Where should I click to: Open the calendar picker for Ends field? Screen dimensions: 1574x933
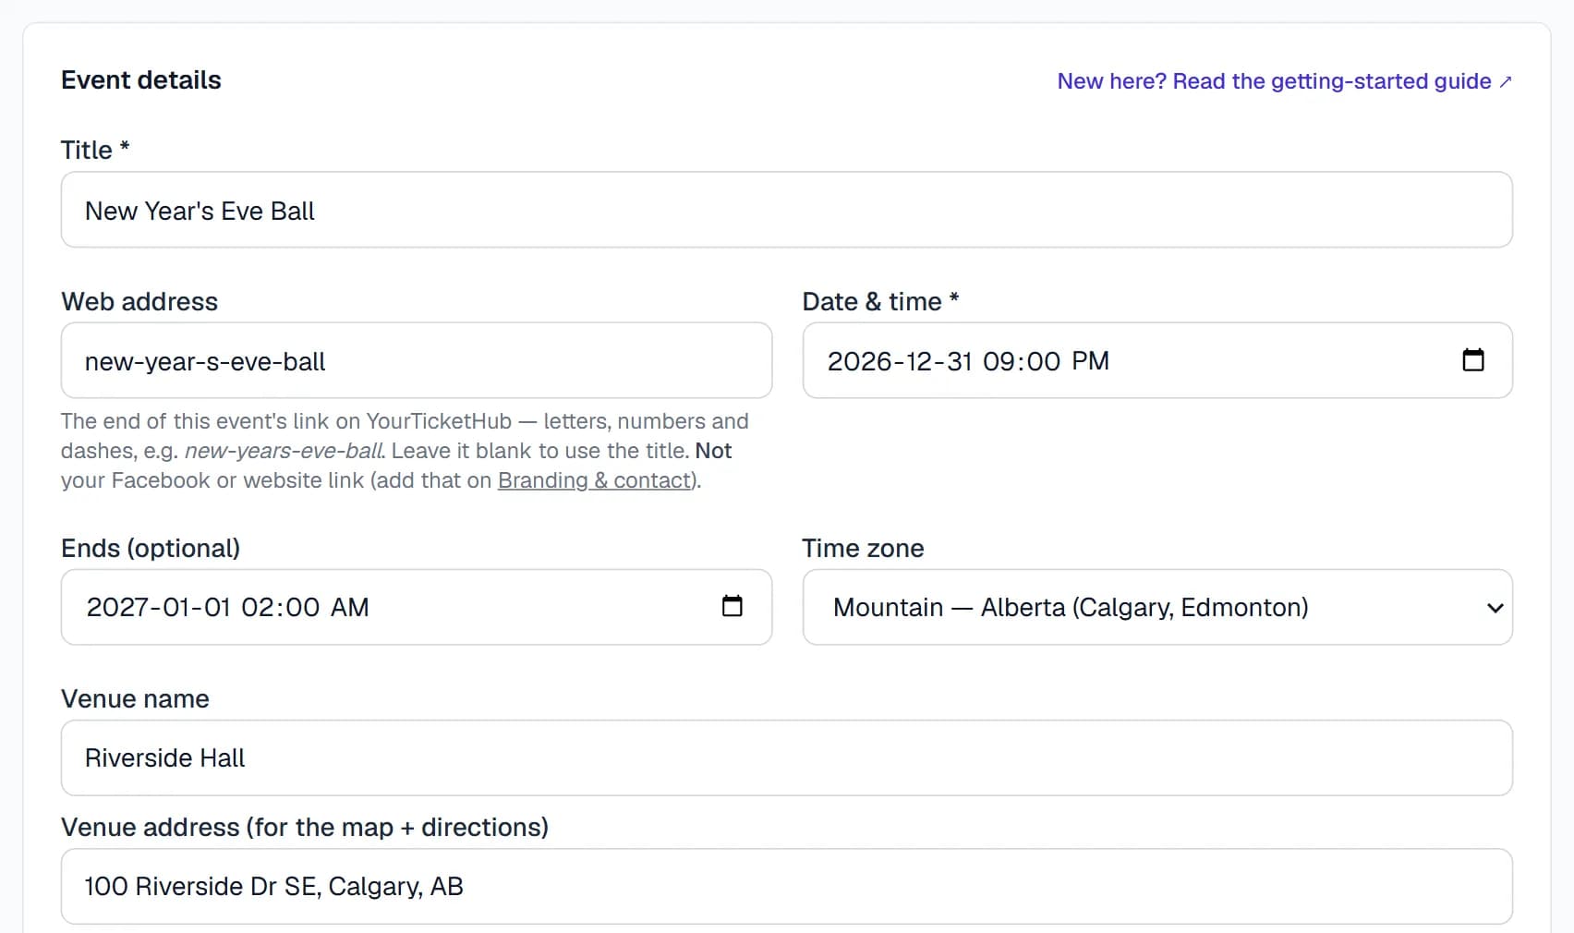point(733,606)
